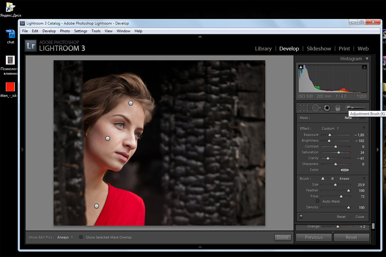Select the Spot Removal tool icon
Image resolution: width=386 pixels, height=257 pixels.
(316, 108)
